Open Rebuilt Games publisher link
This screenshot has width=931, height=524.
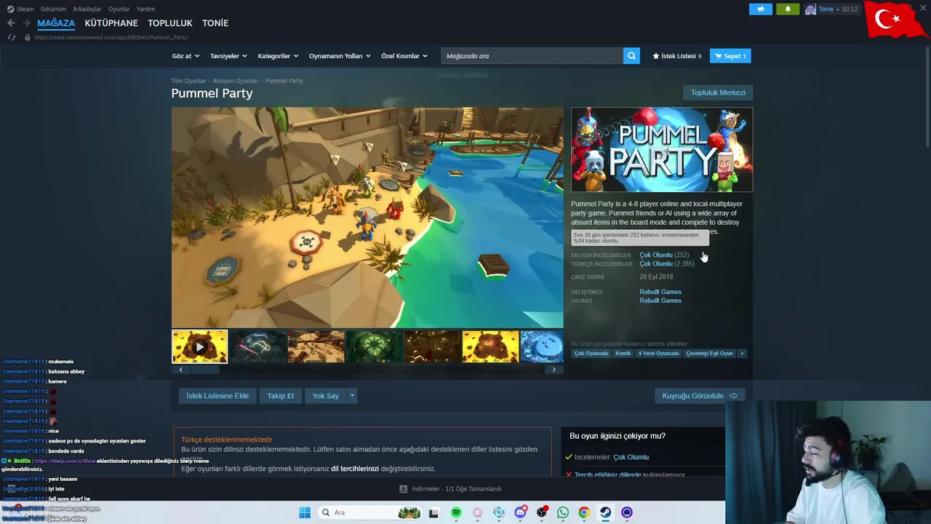coord(660,301)
